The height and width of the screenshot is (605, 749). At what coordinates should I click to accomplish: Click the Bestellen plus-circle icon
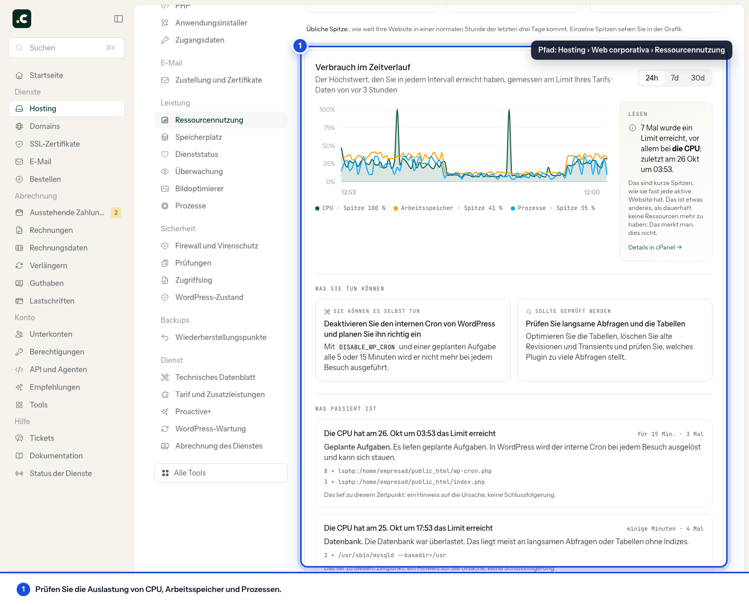coord(19,179)
